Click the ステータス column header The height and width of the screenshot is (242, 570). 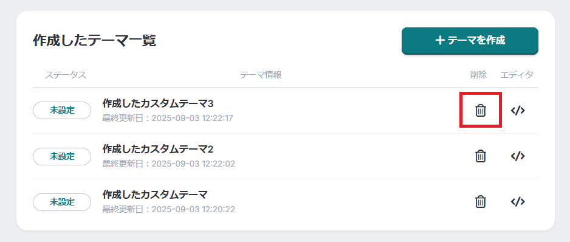tap(66, 75)
